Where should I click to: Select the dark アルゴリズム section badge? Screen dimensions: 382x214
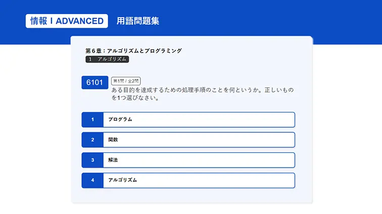tap(107, 59)
